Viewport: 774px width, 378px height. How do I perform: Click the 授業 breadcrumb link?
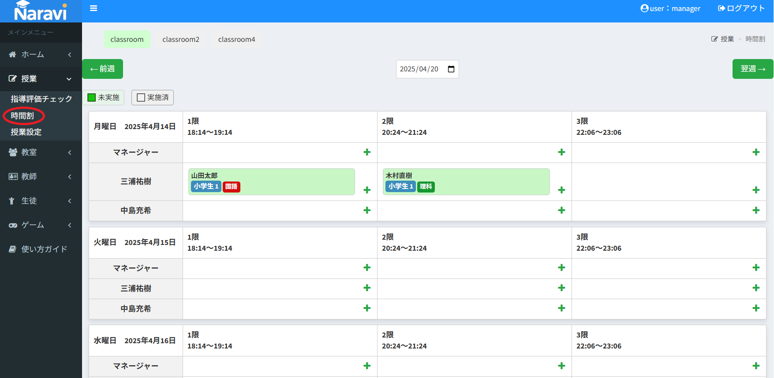pos(727,39)
